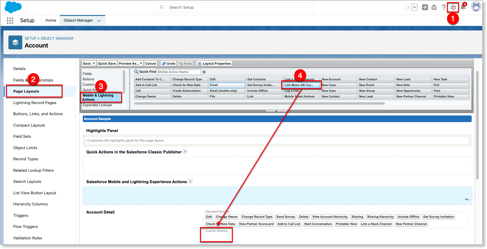This screenshot has height=249, width=487.
Task: Click the palette horizontal scrollbar
Action: coord(259,103)
